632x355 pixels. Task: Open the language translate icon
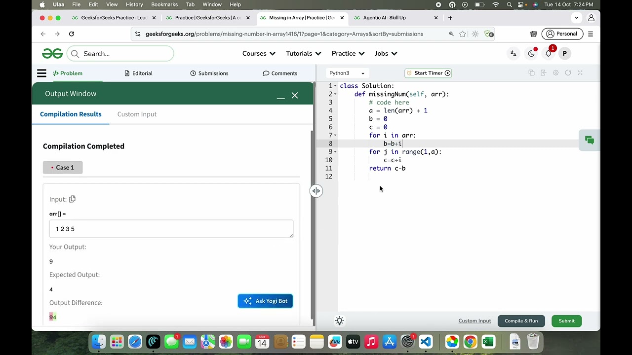(x=513, y=54)
